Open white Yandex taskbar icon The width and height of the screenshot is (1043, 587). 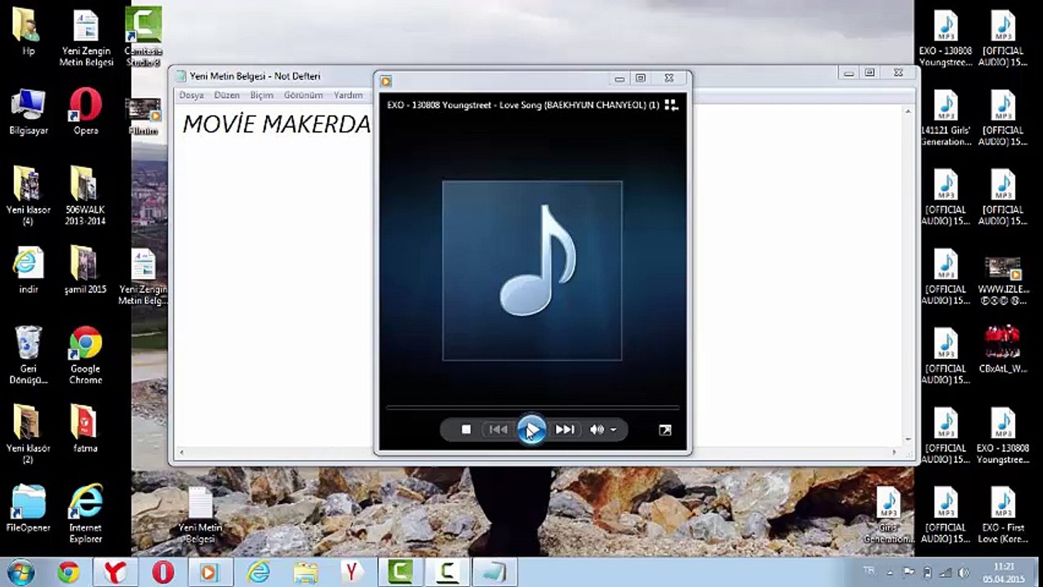point(352,572)
